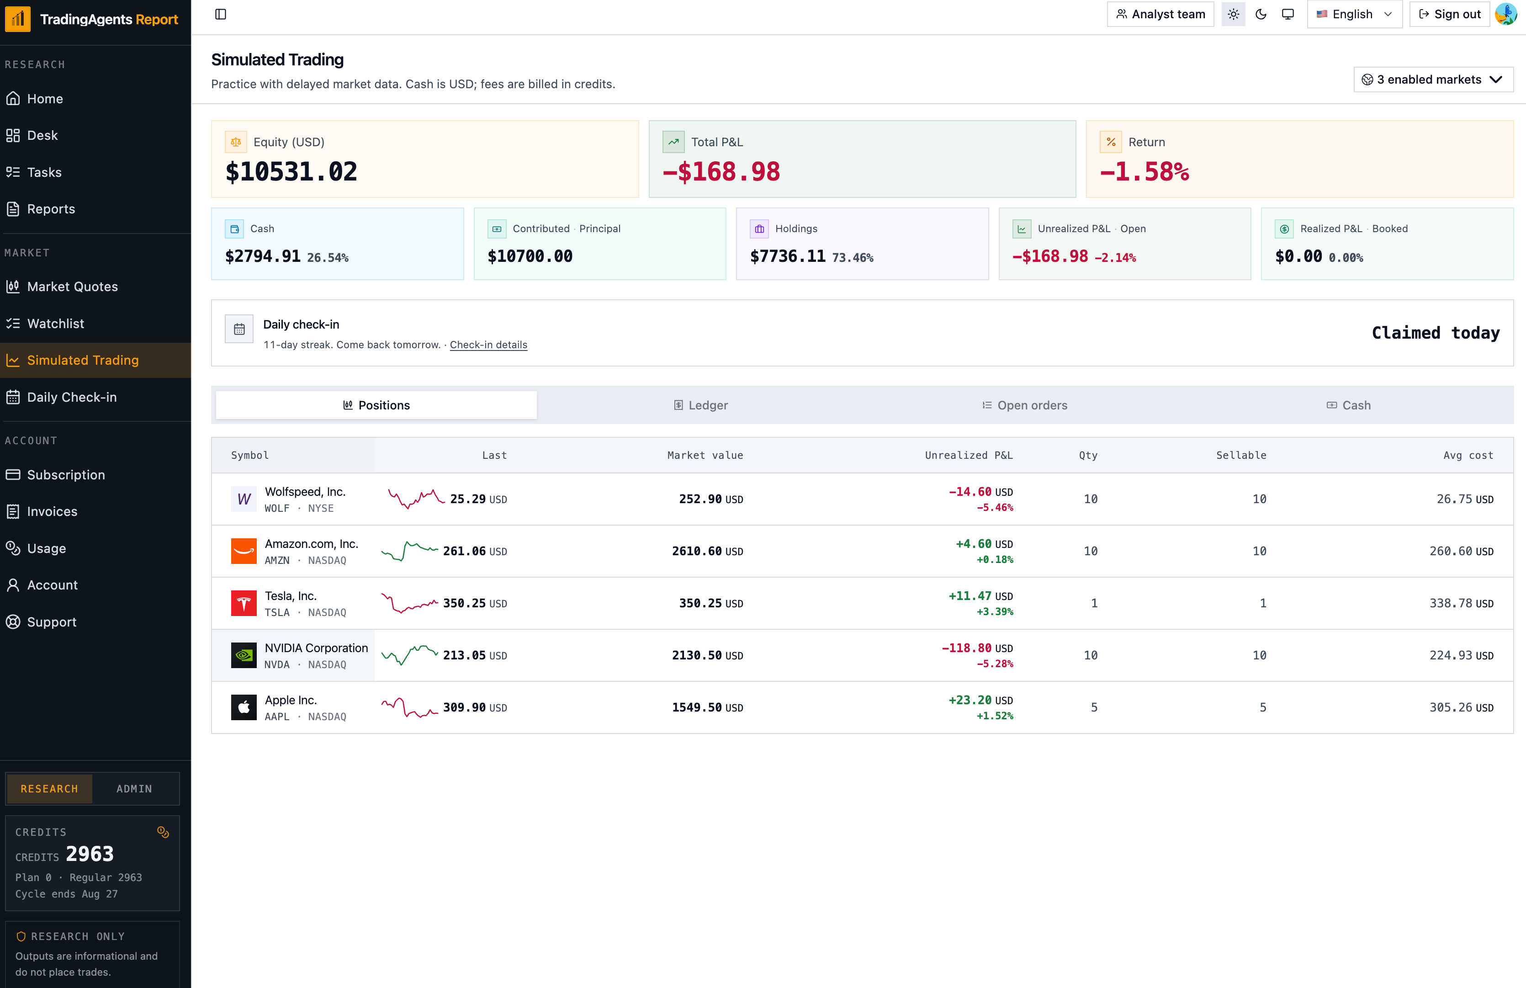Open the Apple Inc. position
Viewport: 1526px width, 988px height.
tap(863, 707)
